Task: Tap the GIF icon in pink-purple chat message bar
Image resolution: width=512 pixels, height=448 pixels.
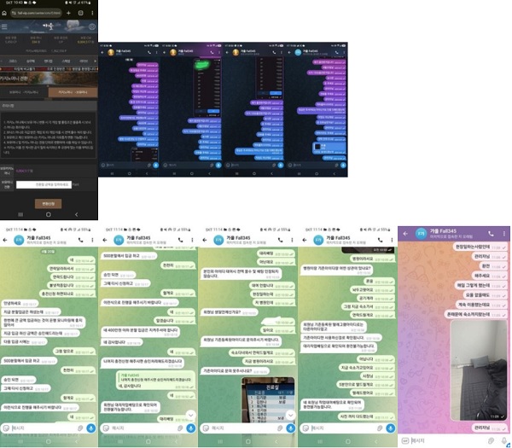Action: pos(404,441)
